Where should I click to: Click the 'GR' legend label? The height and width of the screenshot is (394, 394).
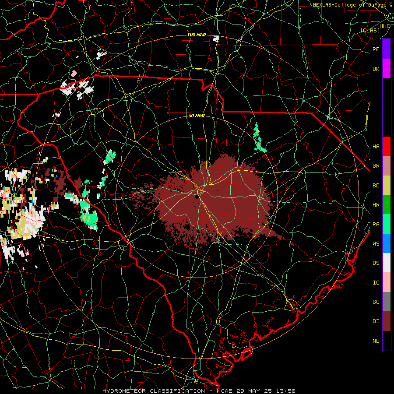tap(376, 166)
